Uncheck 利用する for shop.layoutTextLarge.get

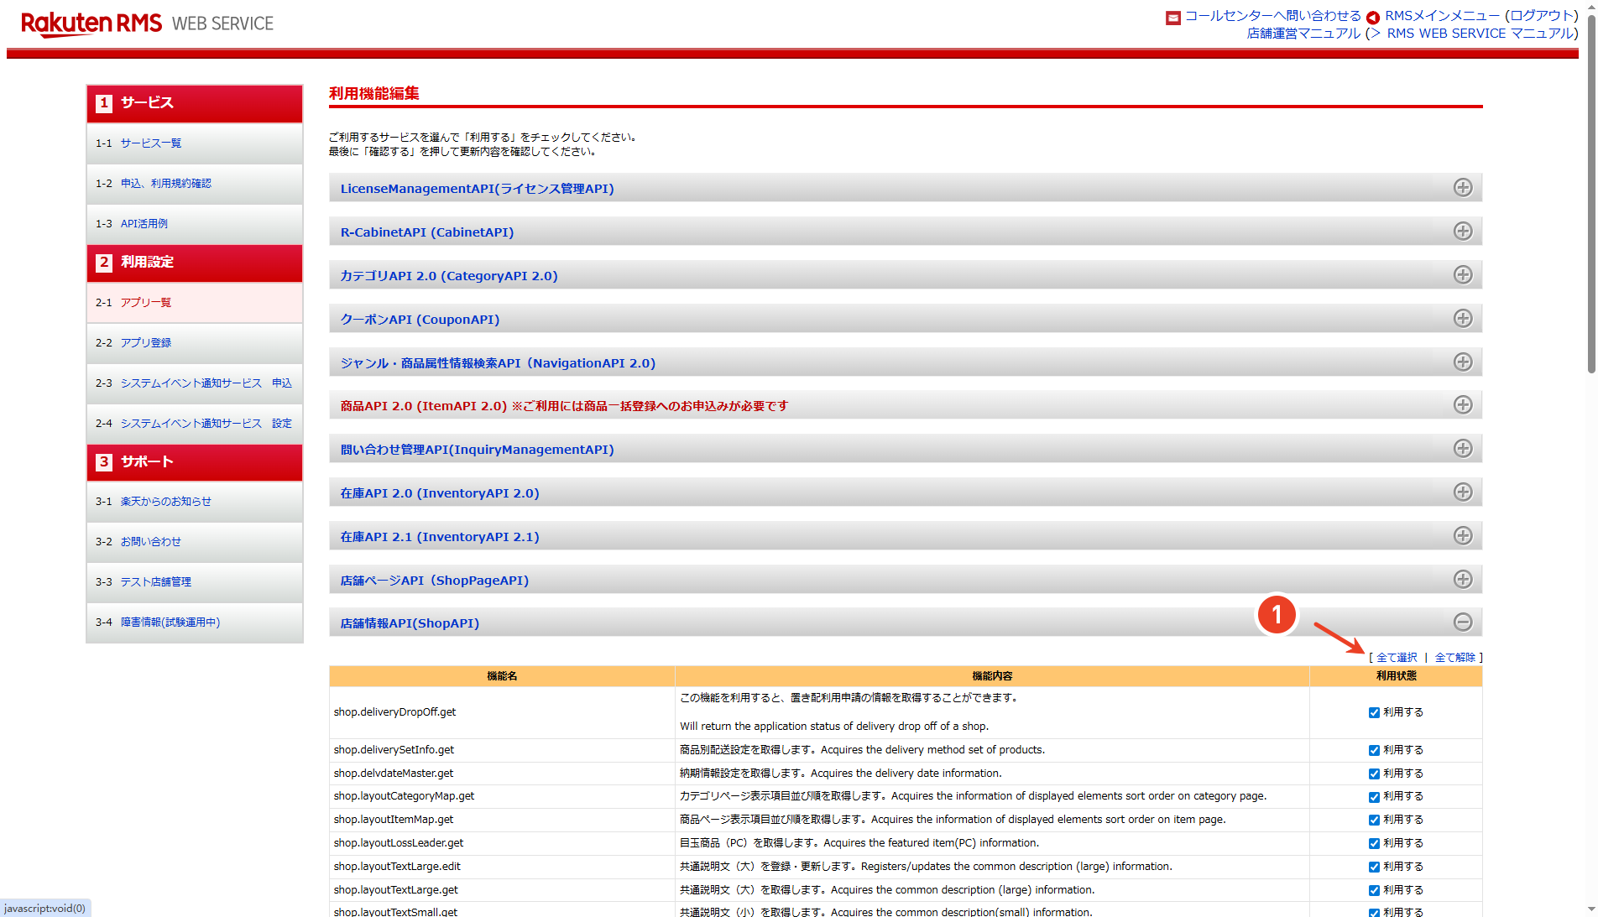click(1374, 891)
